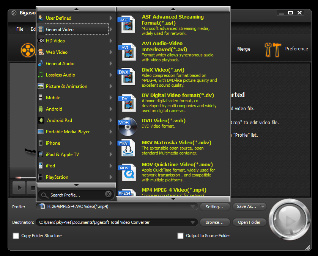Click format list scroll-down arrow bar
The width and height of the screenshot is (318, 256).
(173, 199)
